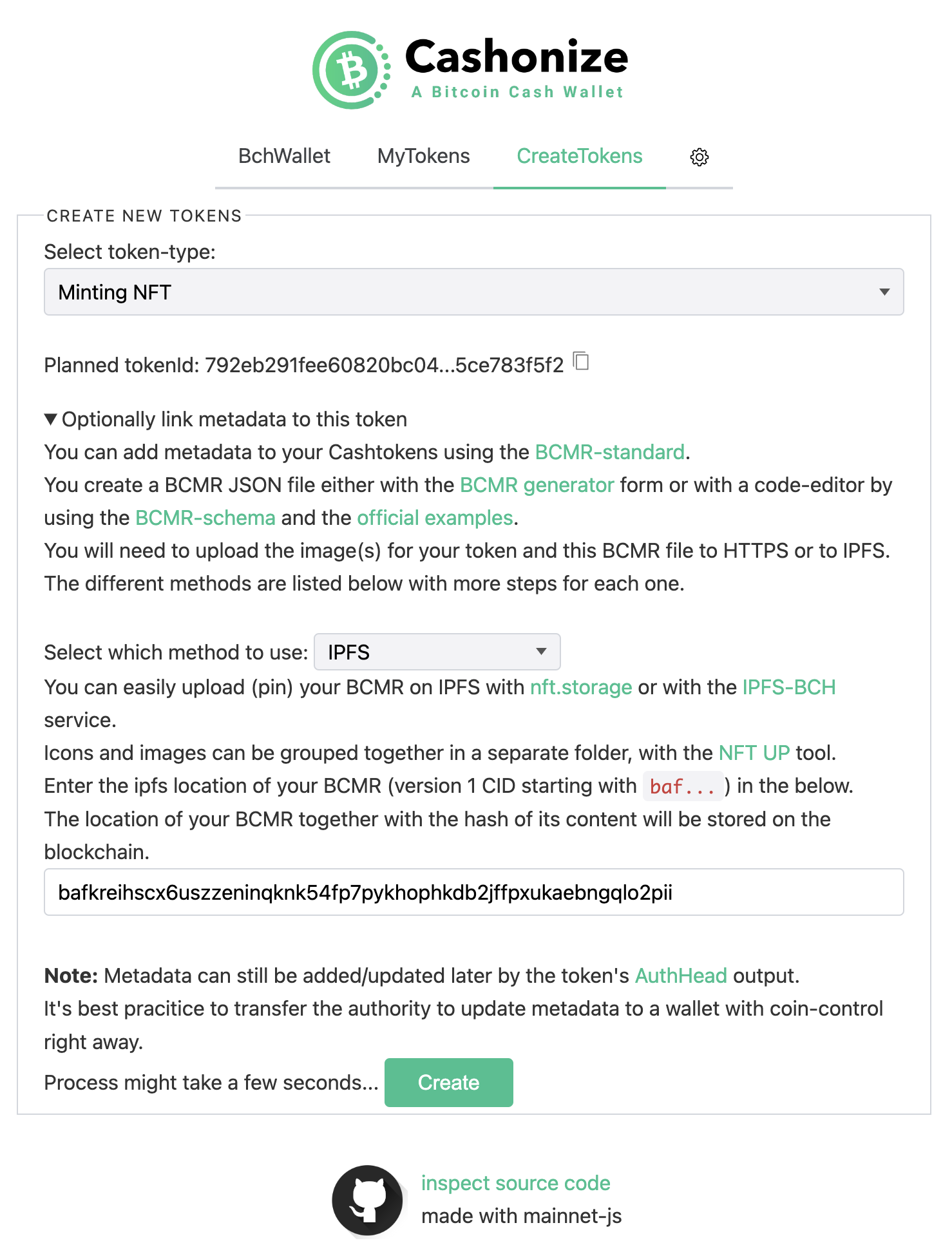952x1252 pixels.
Task: Open the IPFS method selection dropdown
Action: (437, 652)
